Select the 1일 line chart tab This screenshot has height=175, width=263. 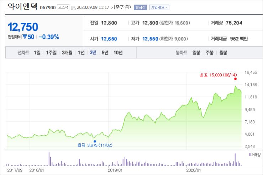coord(37,53)
